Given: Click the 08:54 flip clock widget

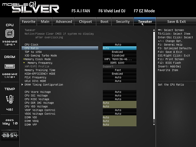Looking at the screenshot, I should [10, 135].
